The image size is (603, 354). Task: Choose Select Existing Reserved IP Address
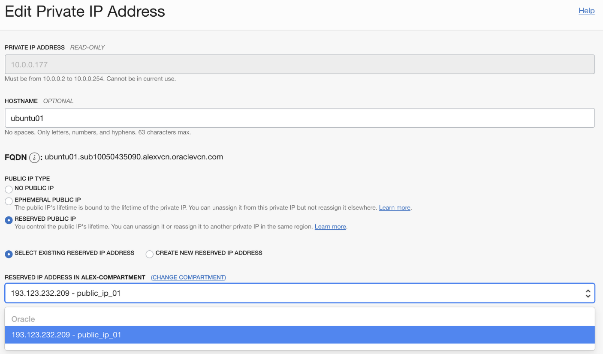pyautogui.click(x=9, y=254)
